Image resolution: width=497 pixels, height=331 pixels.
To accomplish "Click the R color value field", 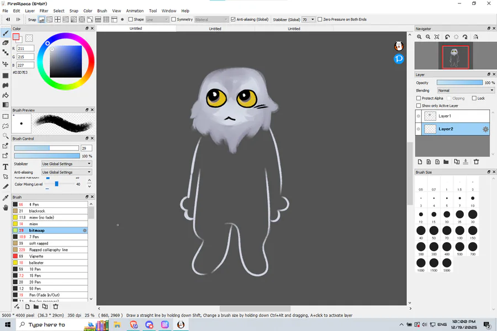I will click(25, 49).
